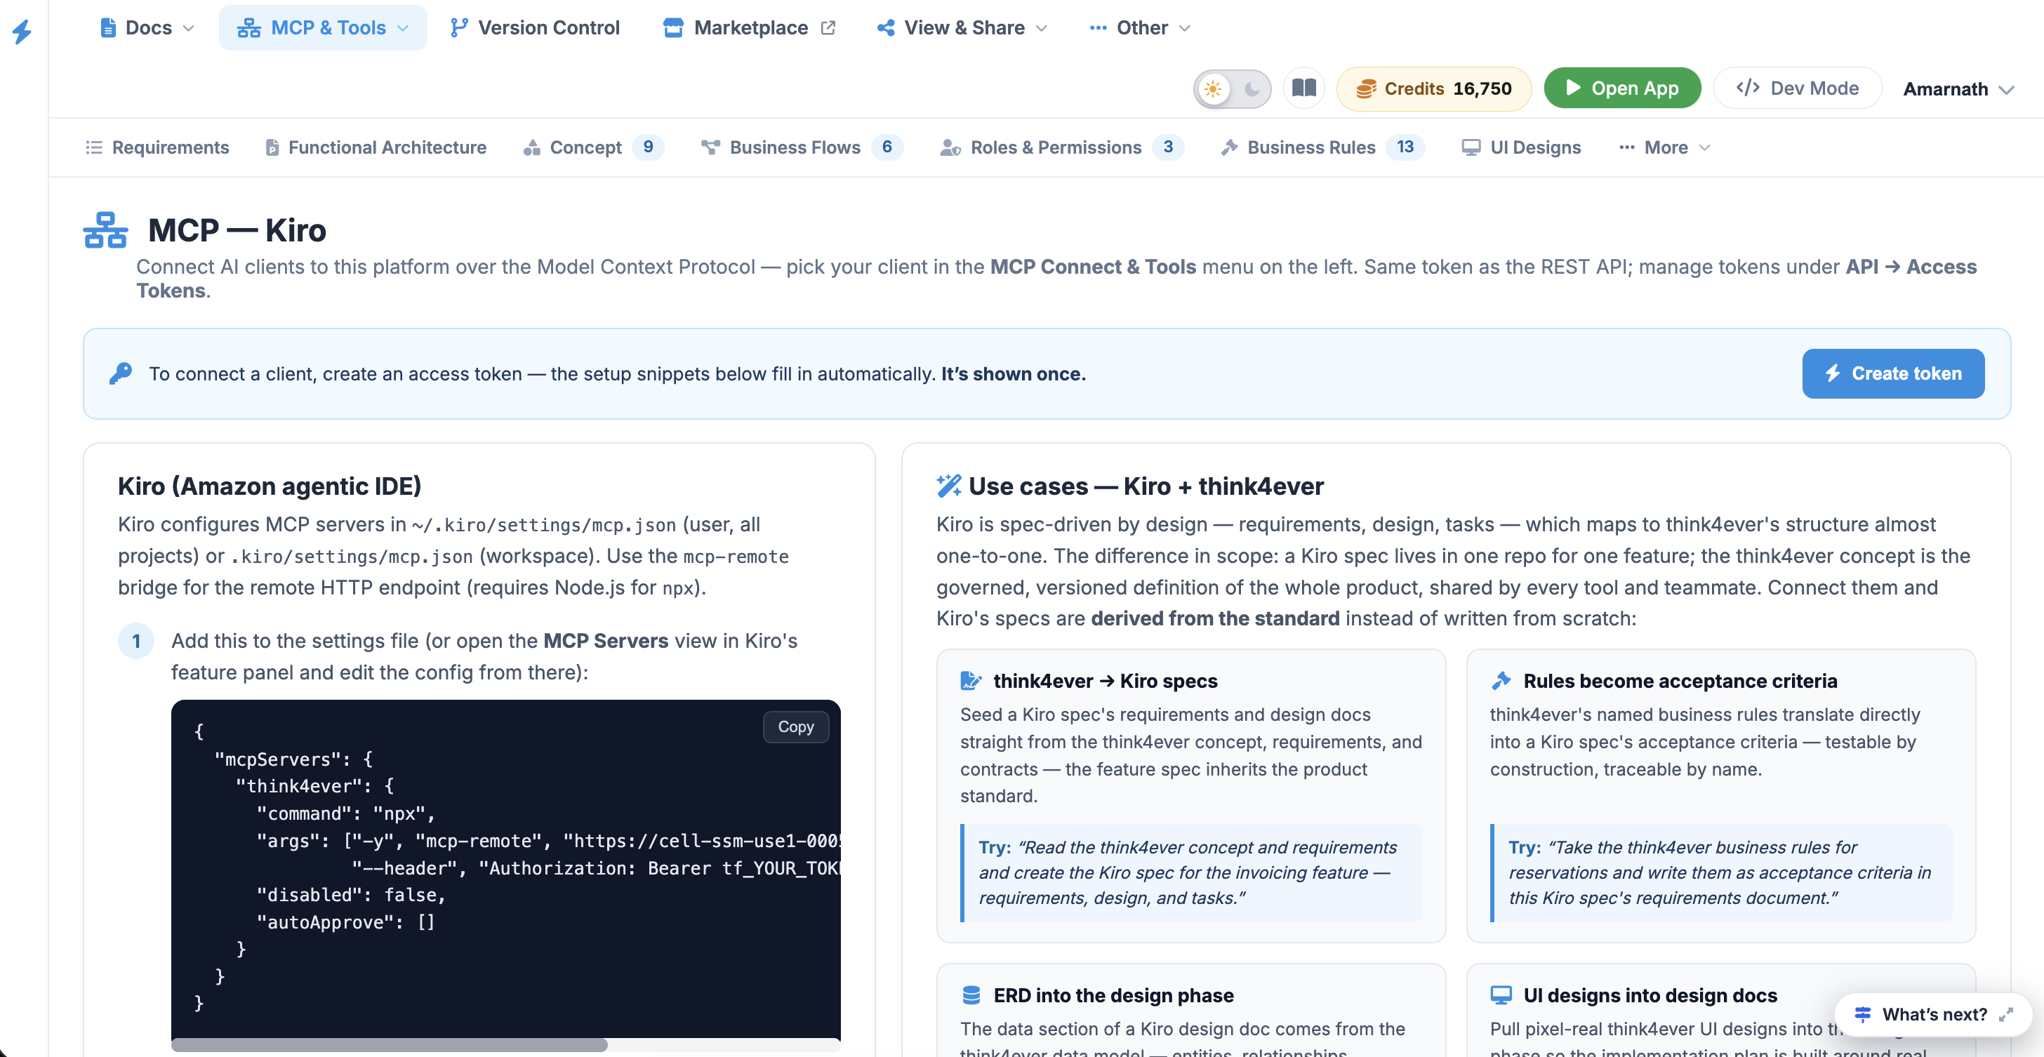
Task: Click the Credits coins icon
Action: [1365, 89]
